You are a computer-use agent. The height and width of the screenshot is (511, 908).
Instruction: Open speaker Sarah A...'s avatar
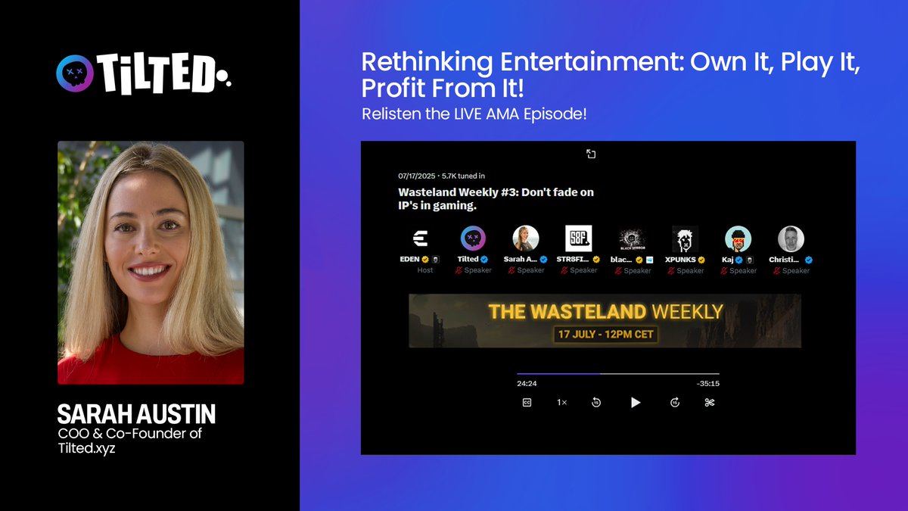pos(526,238)
